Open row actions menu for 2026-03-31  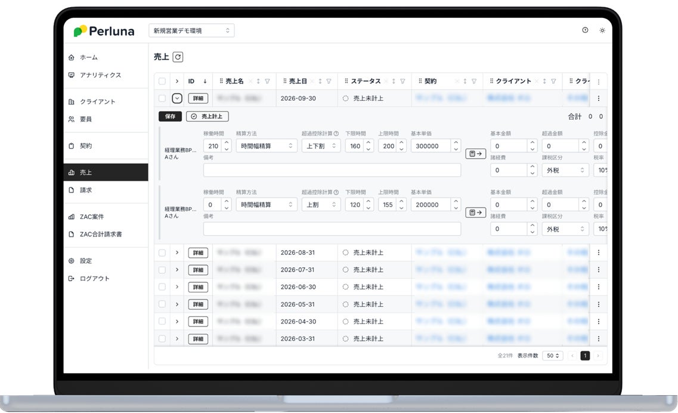(x=599, y=338)
